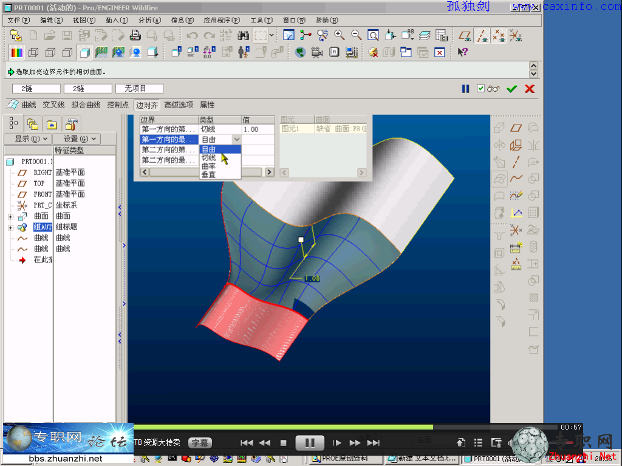The height and width of the screenshot is (466, 622).
Task: Click the context help arrow icon
Action: click(x=462, y=52)
